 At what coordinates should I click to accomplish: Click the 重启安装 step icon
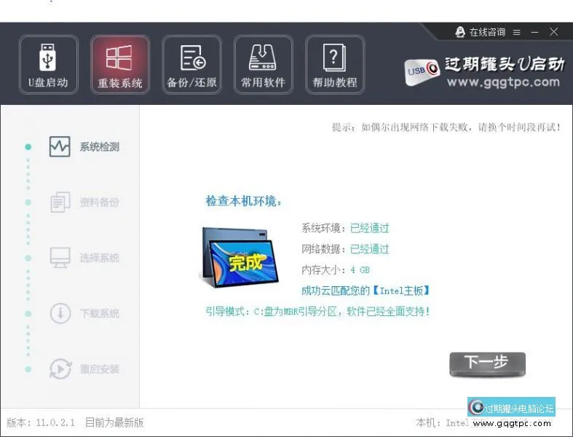coord(60,369)
